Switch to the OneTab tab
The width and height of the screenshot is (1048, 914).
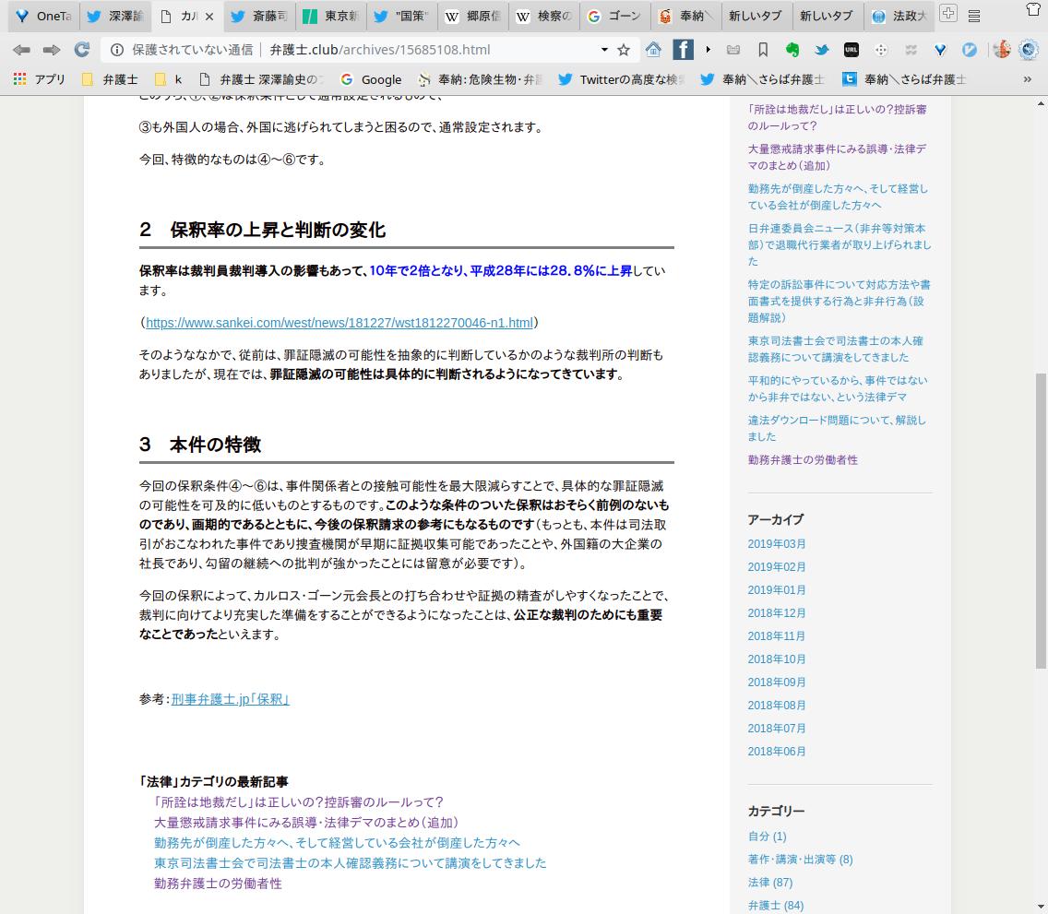point(44,16)
